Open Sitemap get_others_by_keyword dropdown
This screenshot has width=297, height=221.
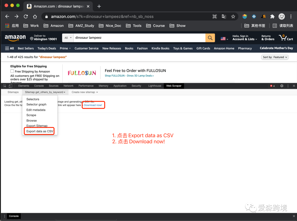pyautogui.click(x=45, y=92)
